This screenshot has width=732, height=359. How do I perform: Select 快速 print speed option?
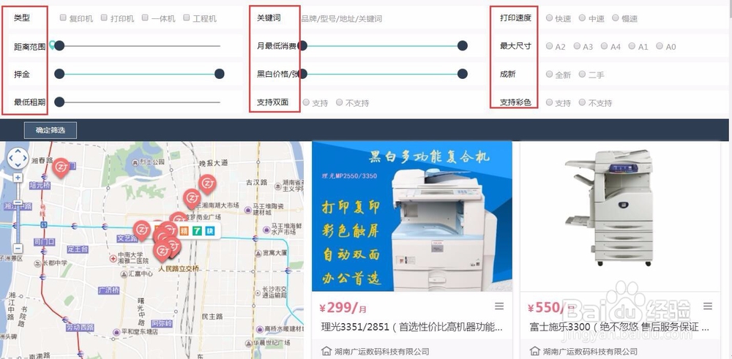click(550, 18)
